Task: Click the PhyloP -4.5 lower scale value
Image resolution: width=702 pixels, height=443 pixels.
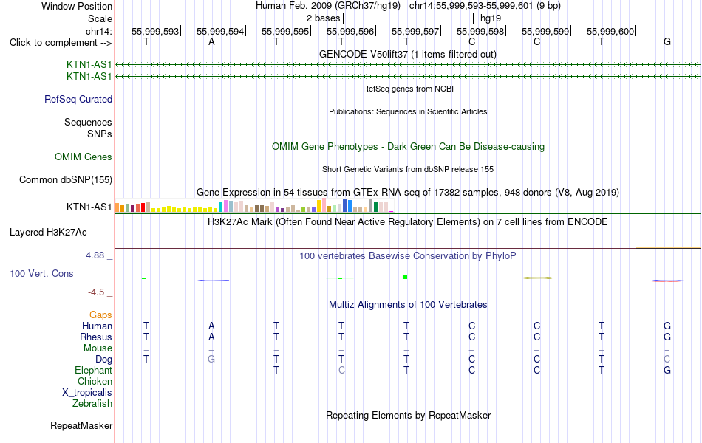Action: tap(96, 292)
